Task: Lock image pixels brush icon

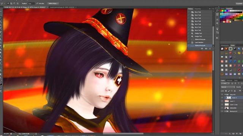Action: [229, 91]
